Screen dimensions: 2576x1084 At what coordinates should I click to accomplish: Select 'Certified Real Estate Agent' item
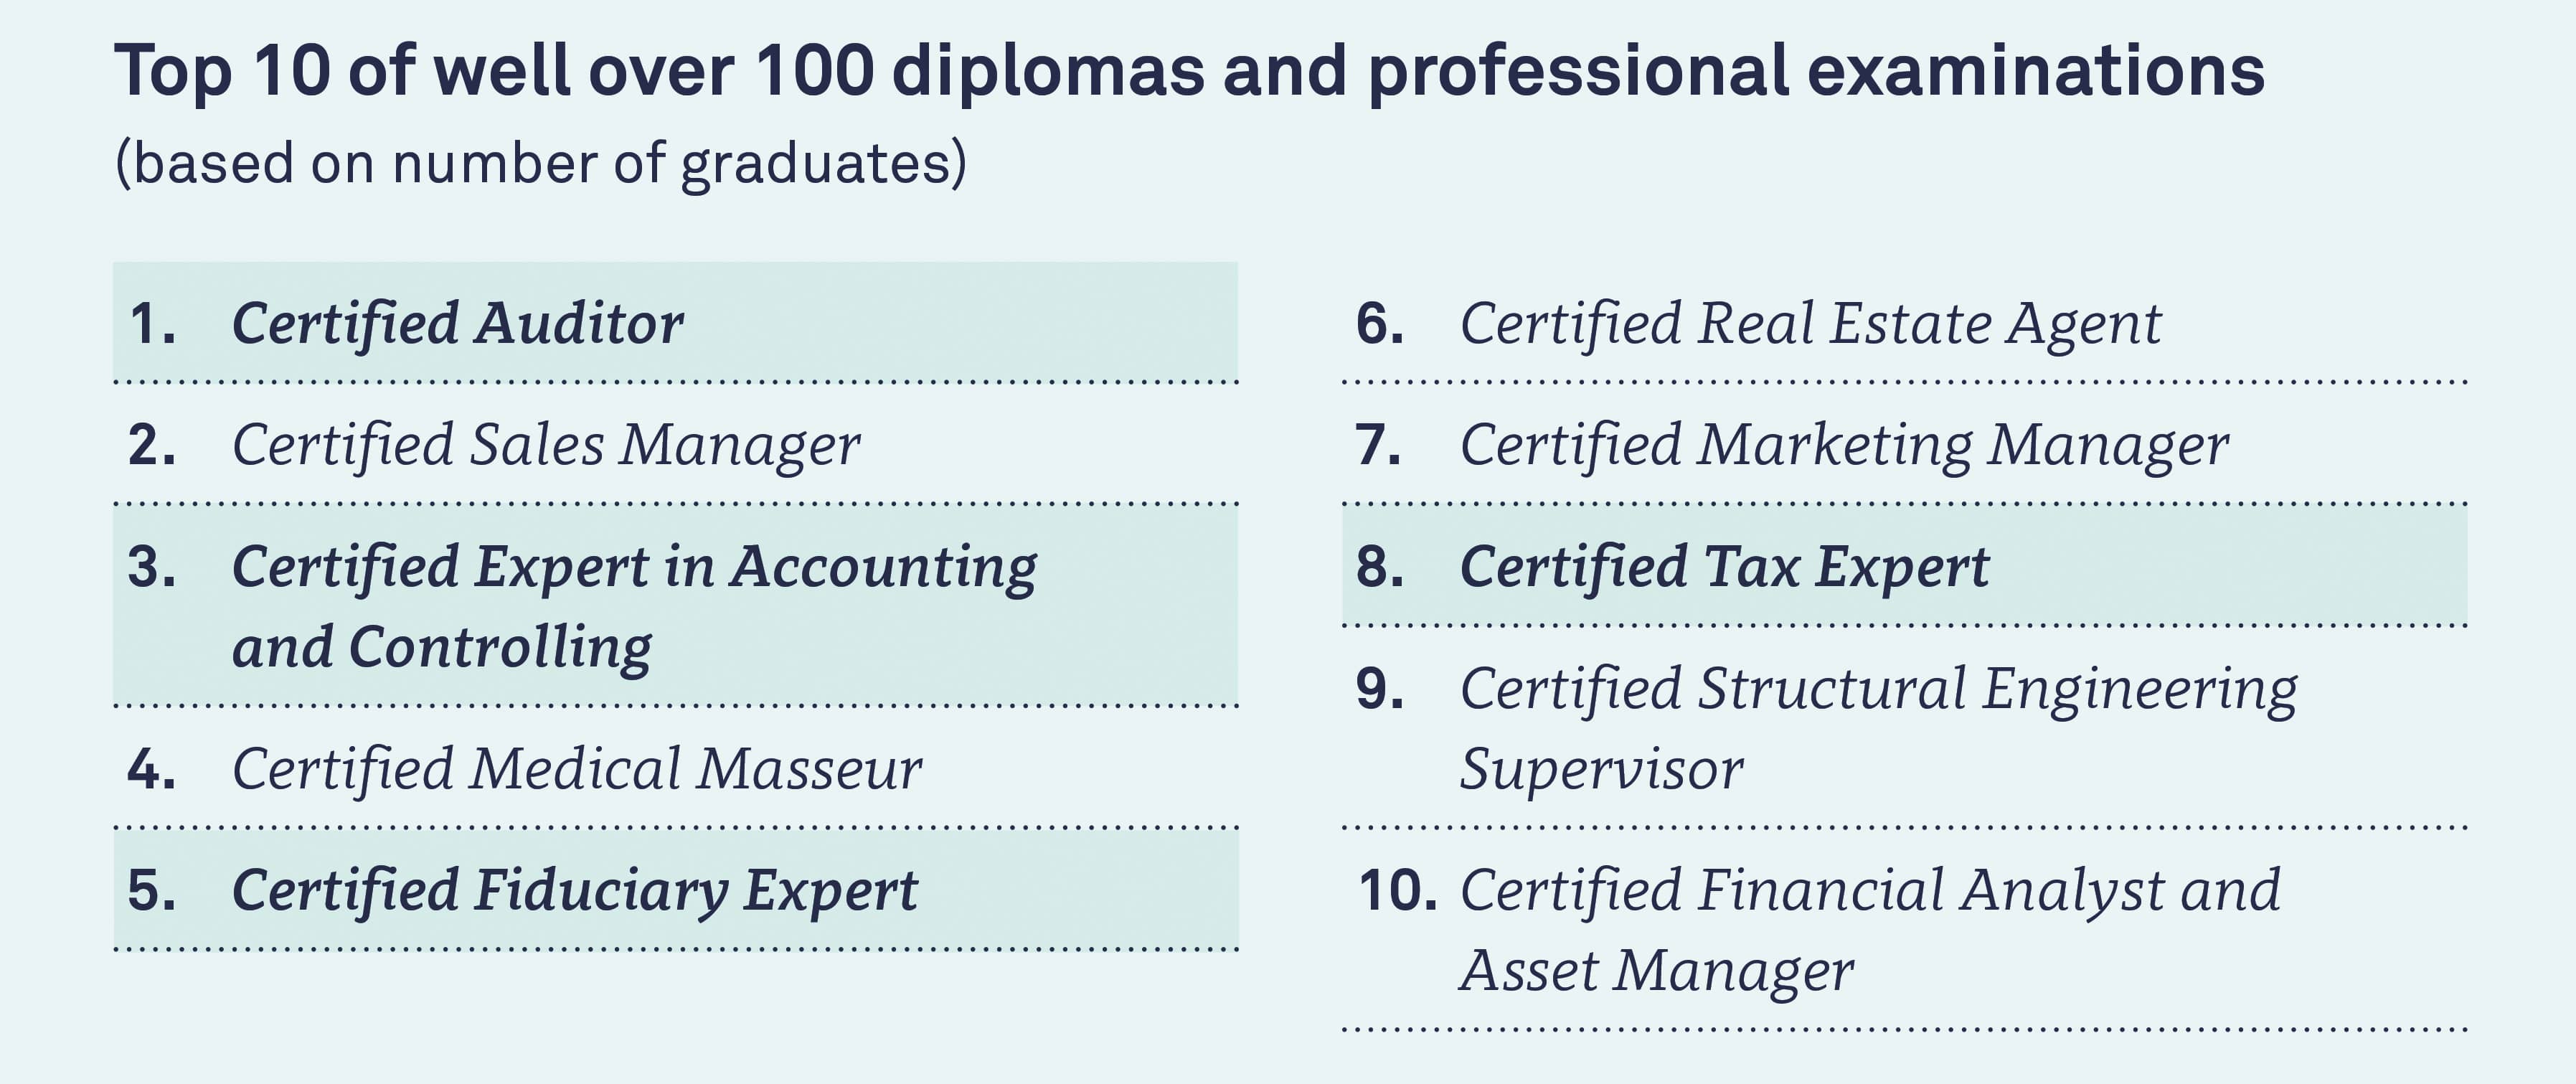pos(1904,322)
